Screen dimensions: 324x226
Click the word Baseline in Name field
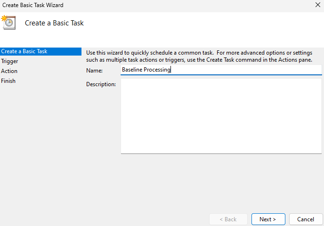tap(132, 70)
